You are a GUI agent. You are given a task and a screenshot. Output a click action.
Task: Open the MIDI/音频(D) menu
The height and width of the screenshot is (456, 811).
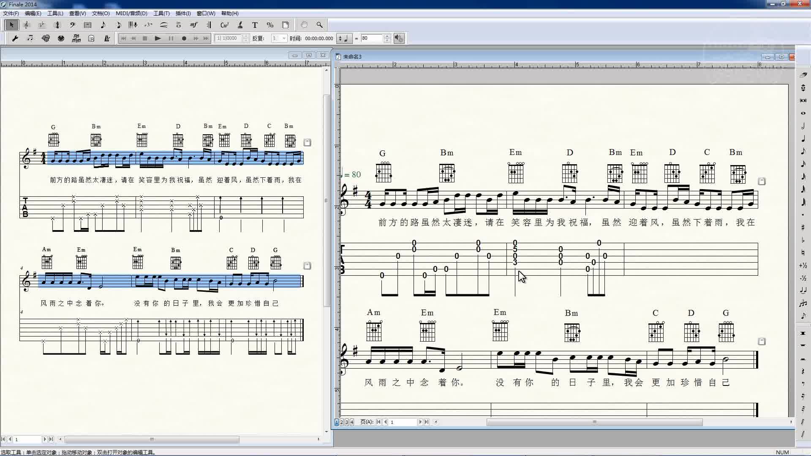coord(131,14)
